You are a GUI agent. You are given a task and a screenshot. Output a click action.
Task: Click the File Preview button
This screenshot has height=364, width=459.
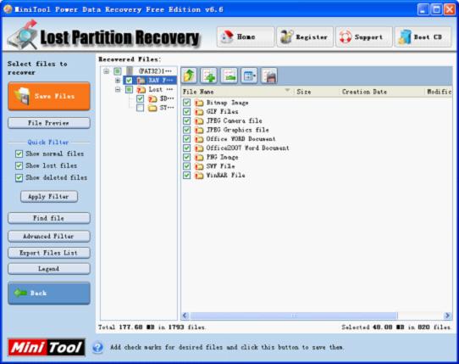pyautogui.click(x=49, y=123)
